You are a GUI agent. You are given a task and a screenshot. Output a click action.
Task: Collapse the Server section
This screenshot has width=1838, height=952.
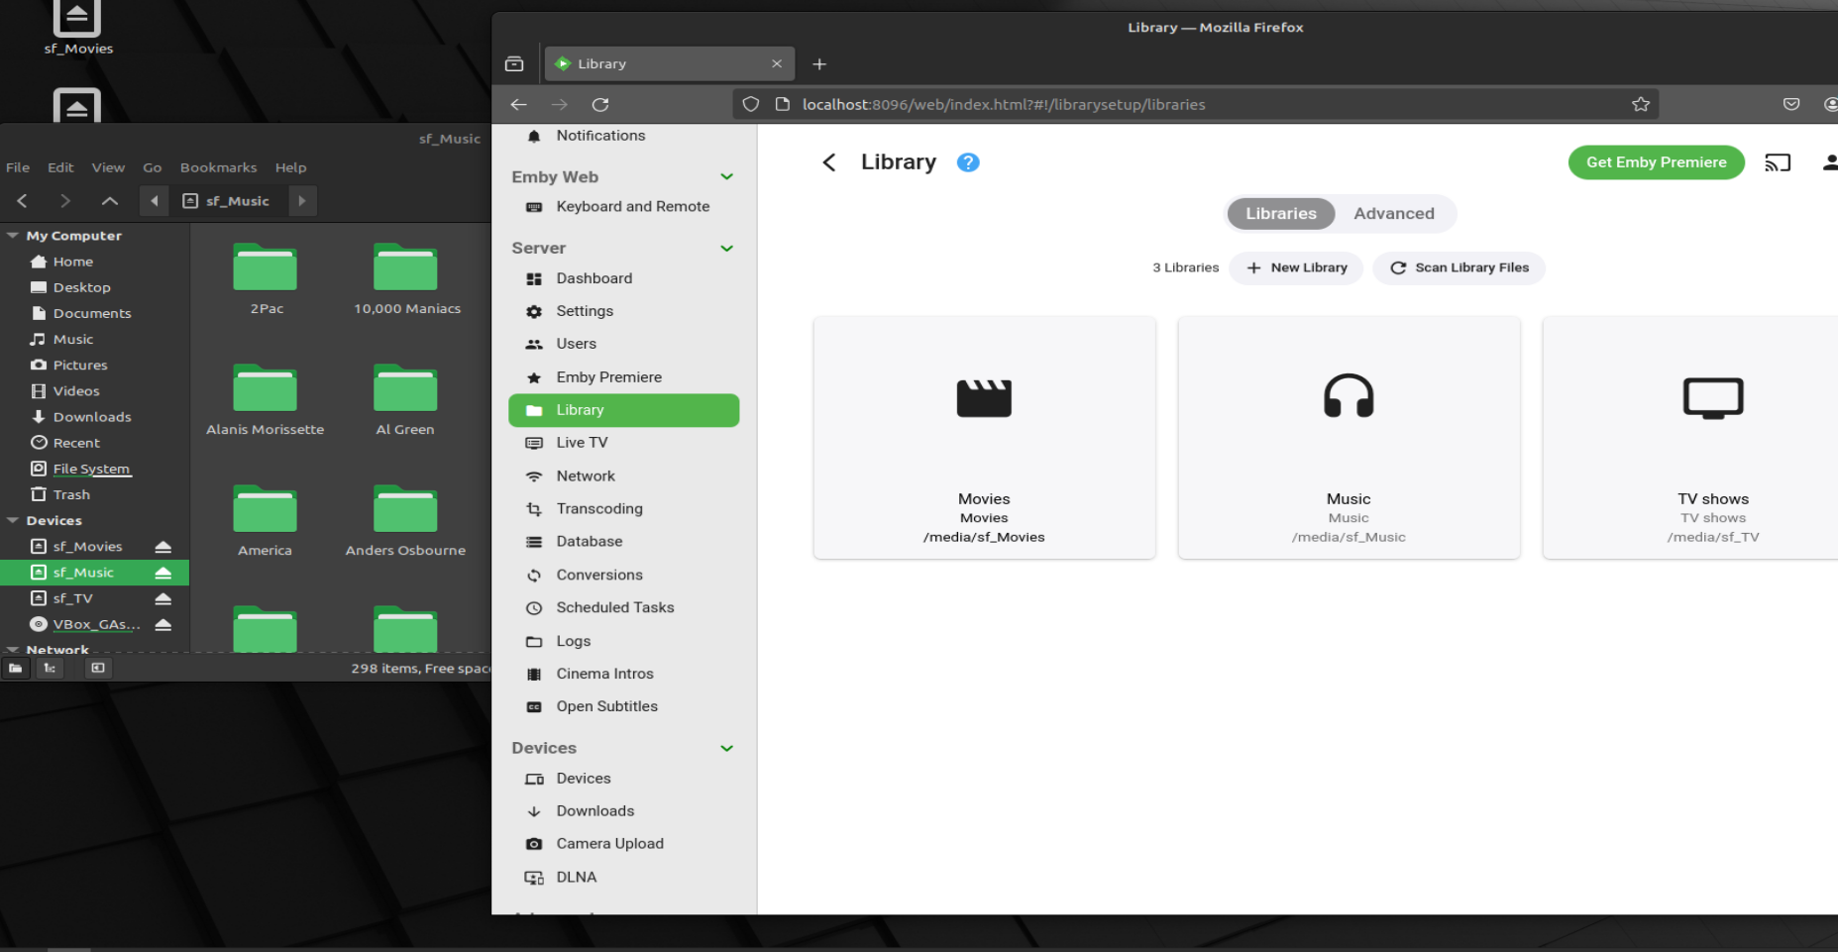[x=727, y=248]
